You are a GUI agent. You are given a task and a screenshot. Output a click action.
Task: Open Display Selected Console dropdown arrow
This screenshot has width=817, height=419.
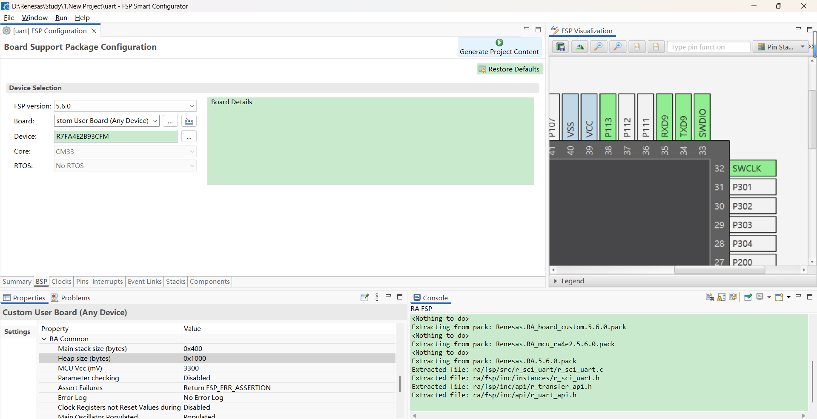pyautogui.click(x=769, y=297)
